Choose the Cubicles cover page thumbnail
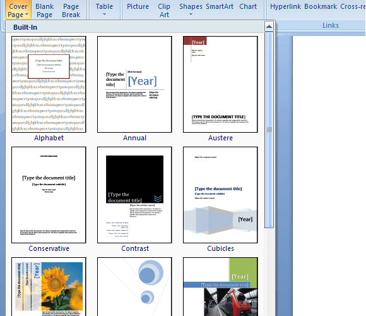The height and width of the screenshot is (316, 366). (x=220, y=195)
